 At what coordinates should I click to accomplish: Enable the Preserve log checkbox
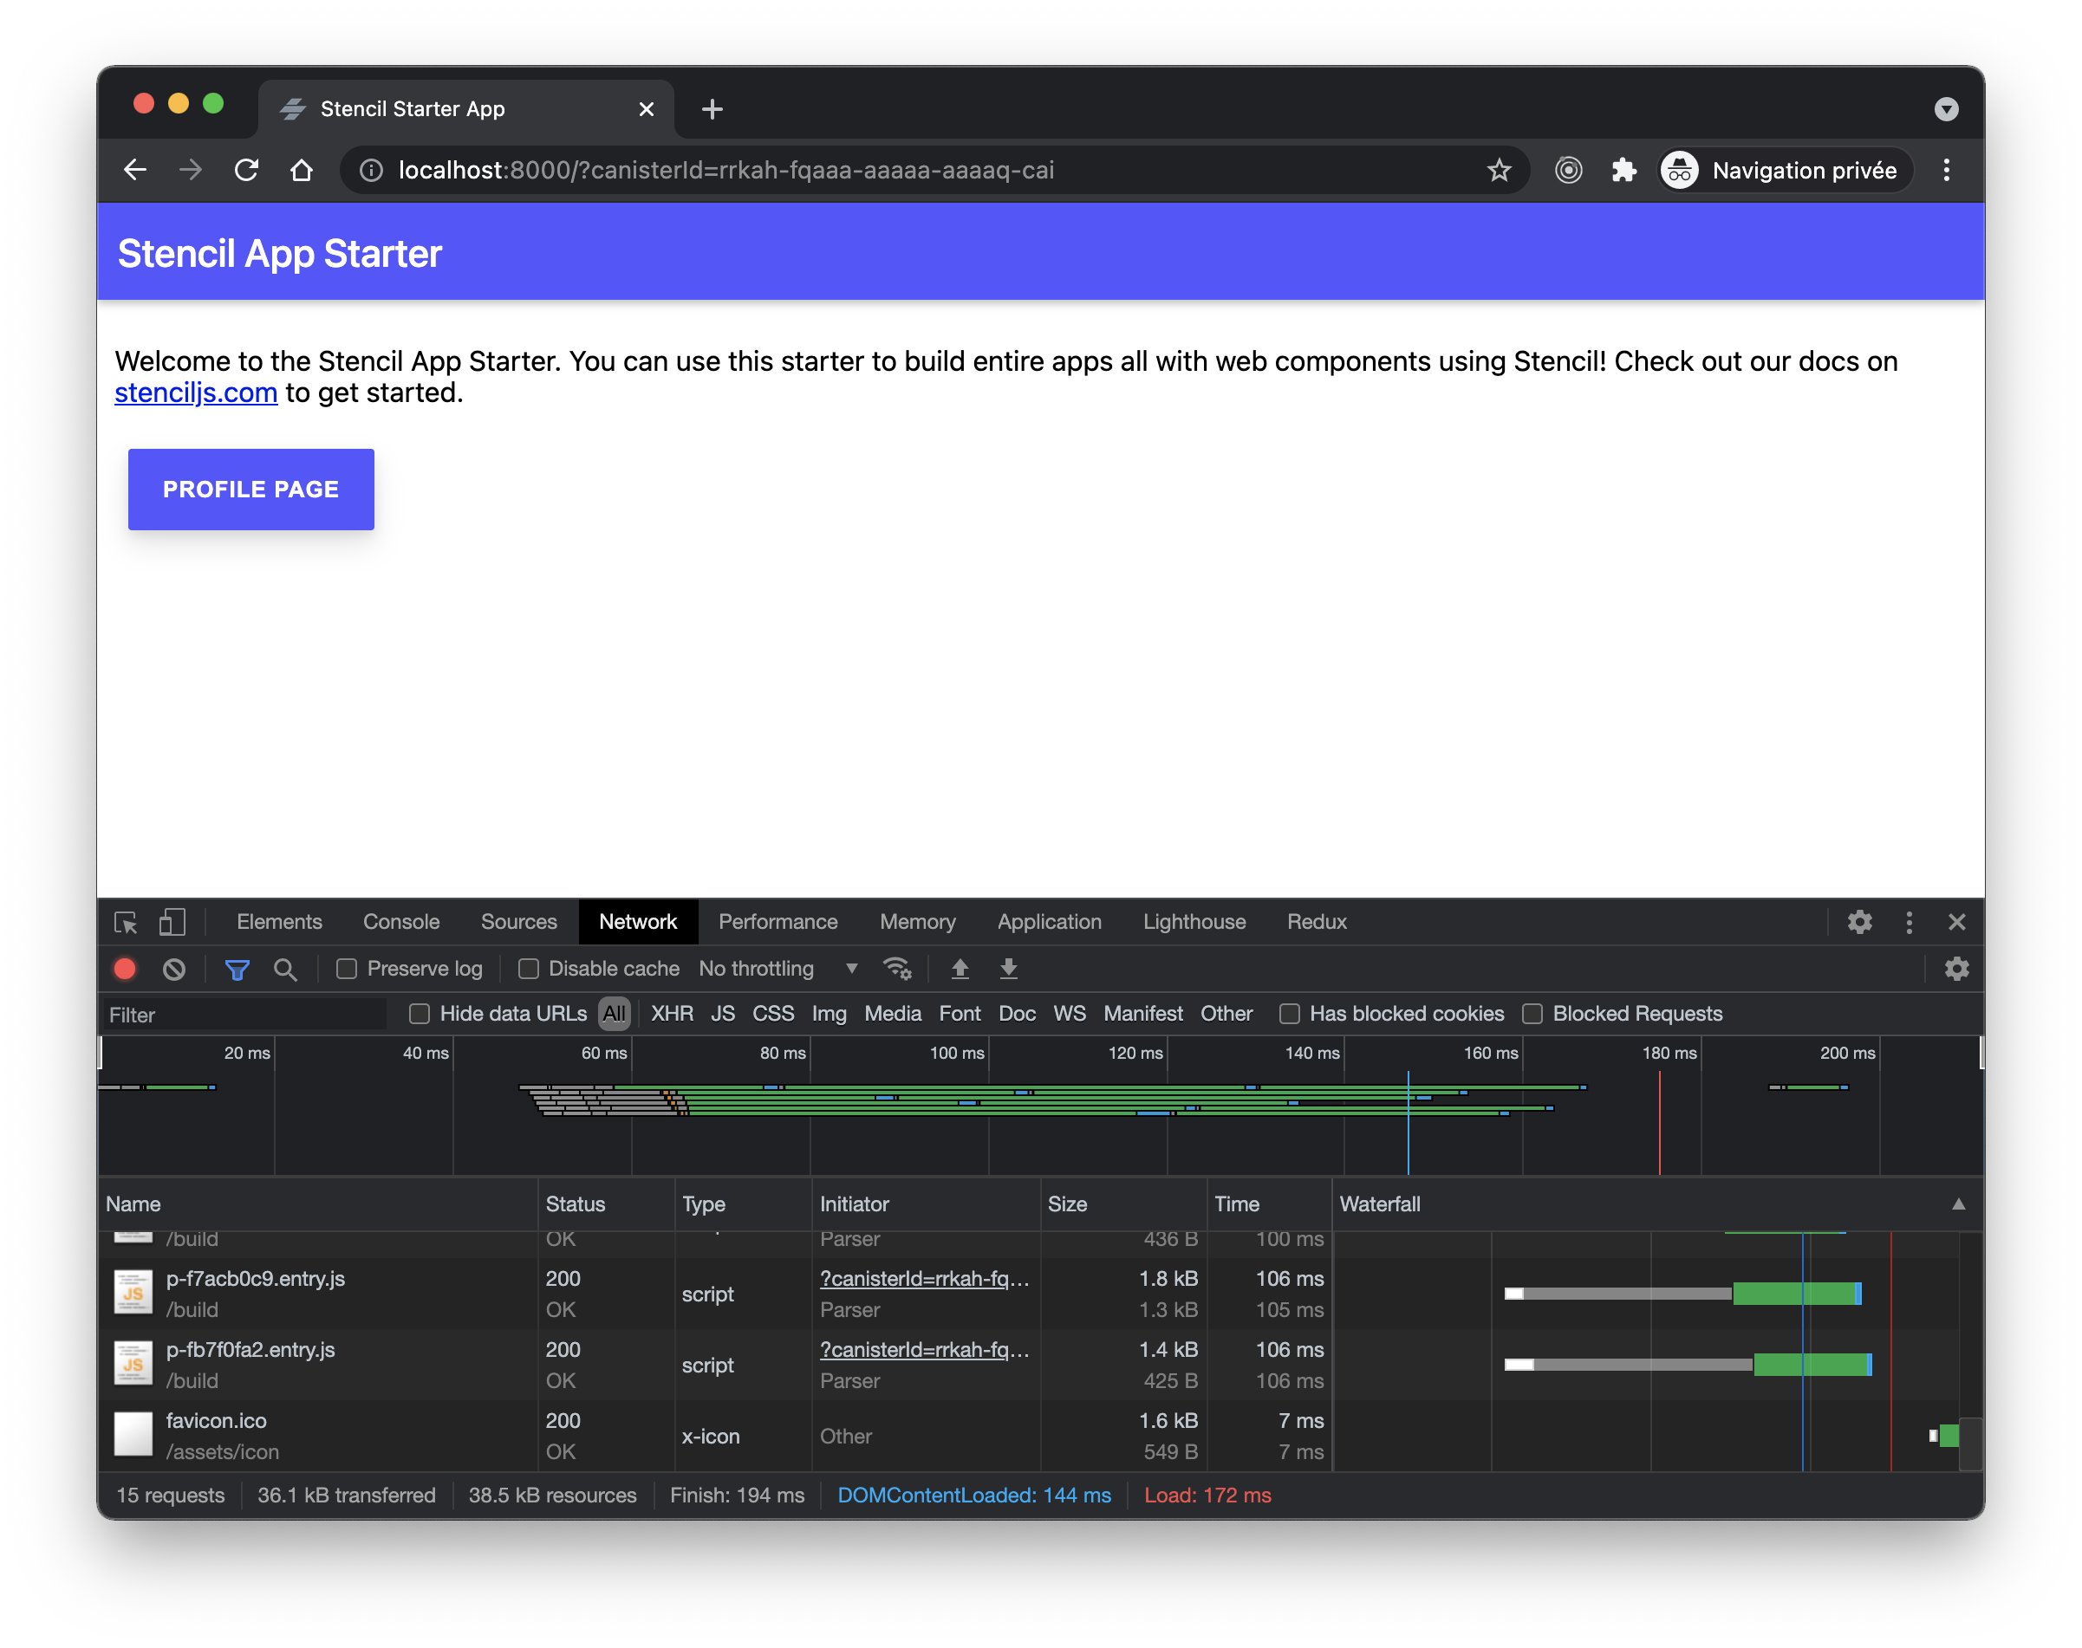347,969
